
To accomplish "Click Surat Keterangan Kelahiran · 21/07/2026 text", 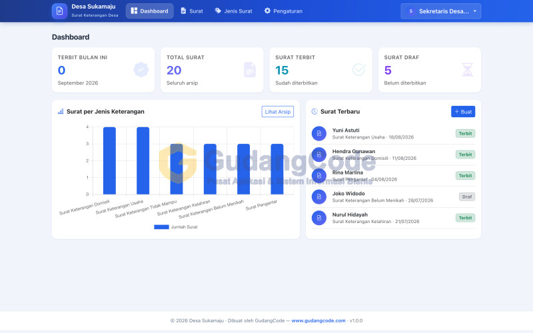I will 376,222.
